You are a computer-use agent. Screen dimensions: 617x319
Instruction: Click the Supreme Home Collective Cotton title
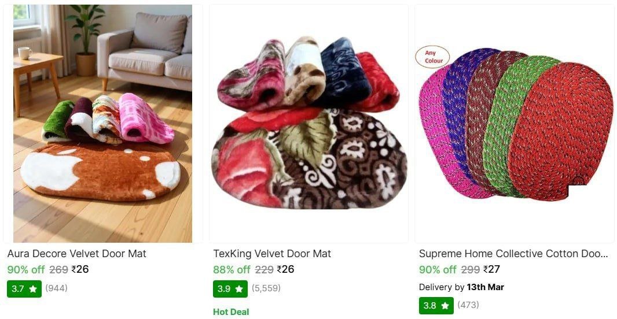(513, 254)
